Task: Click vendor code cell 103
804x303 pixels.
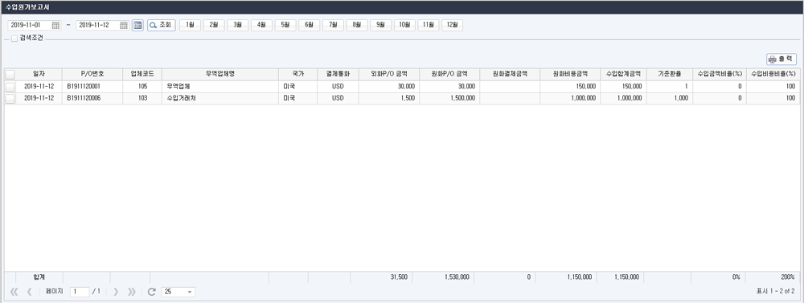Action: click(142, 98)
